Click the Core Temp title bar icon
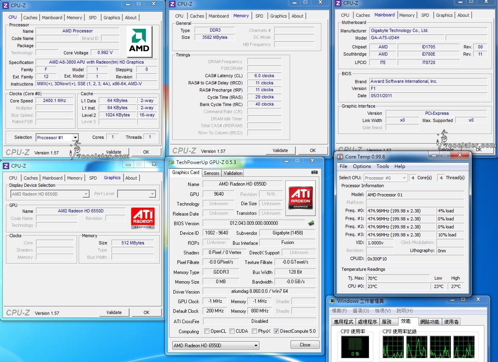Image resolution: width=498 pixels, height=362 pixels. [340, 157]
